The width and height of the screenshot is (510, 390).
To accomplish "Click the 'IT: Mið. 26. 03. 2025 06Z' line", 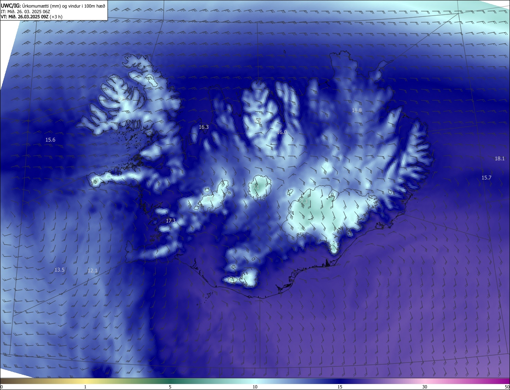I will [x=26, y=11].
